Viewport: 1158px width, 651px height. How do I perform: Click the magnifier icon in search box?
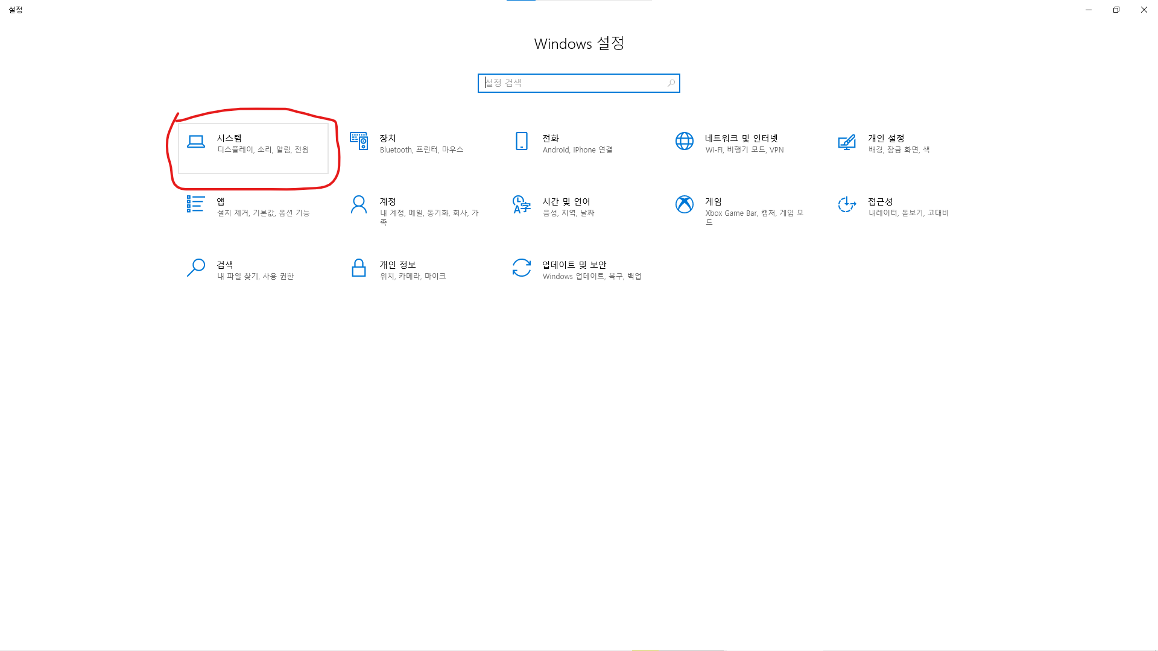coord(671,83)
